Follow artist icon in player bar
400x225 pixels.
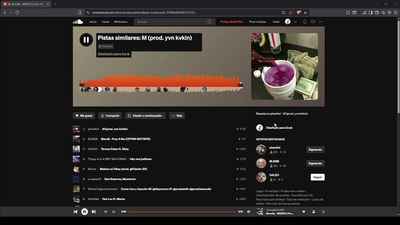[x=313, y=212]
